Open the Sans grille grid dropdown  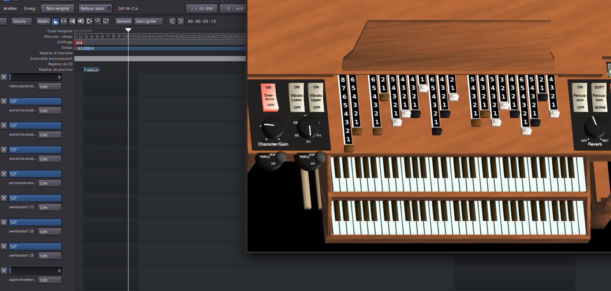(x=148, y=21)
